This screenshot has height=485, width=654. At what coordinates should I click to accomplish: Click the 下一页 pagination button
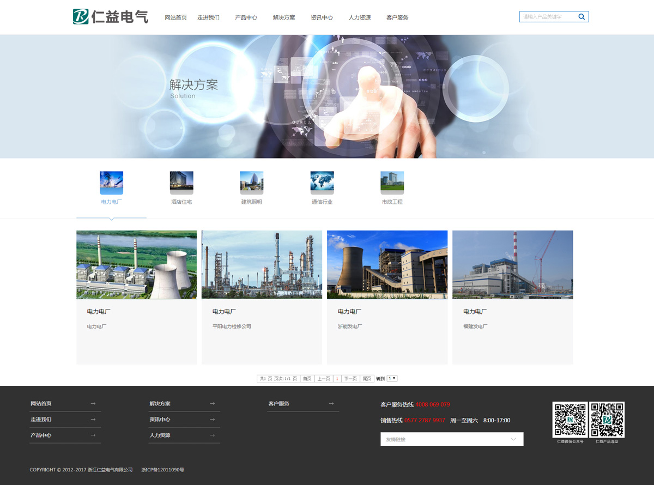(350, 379)
